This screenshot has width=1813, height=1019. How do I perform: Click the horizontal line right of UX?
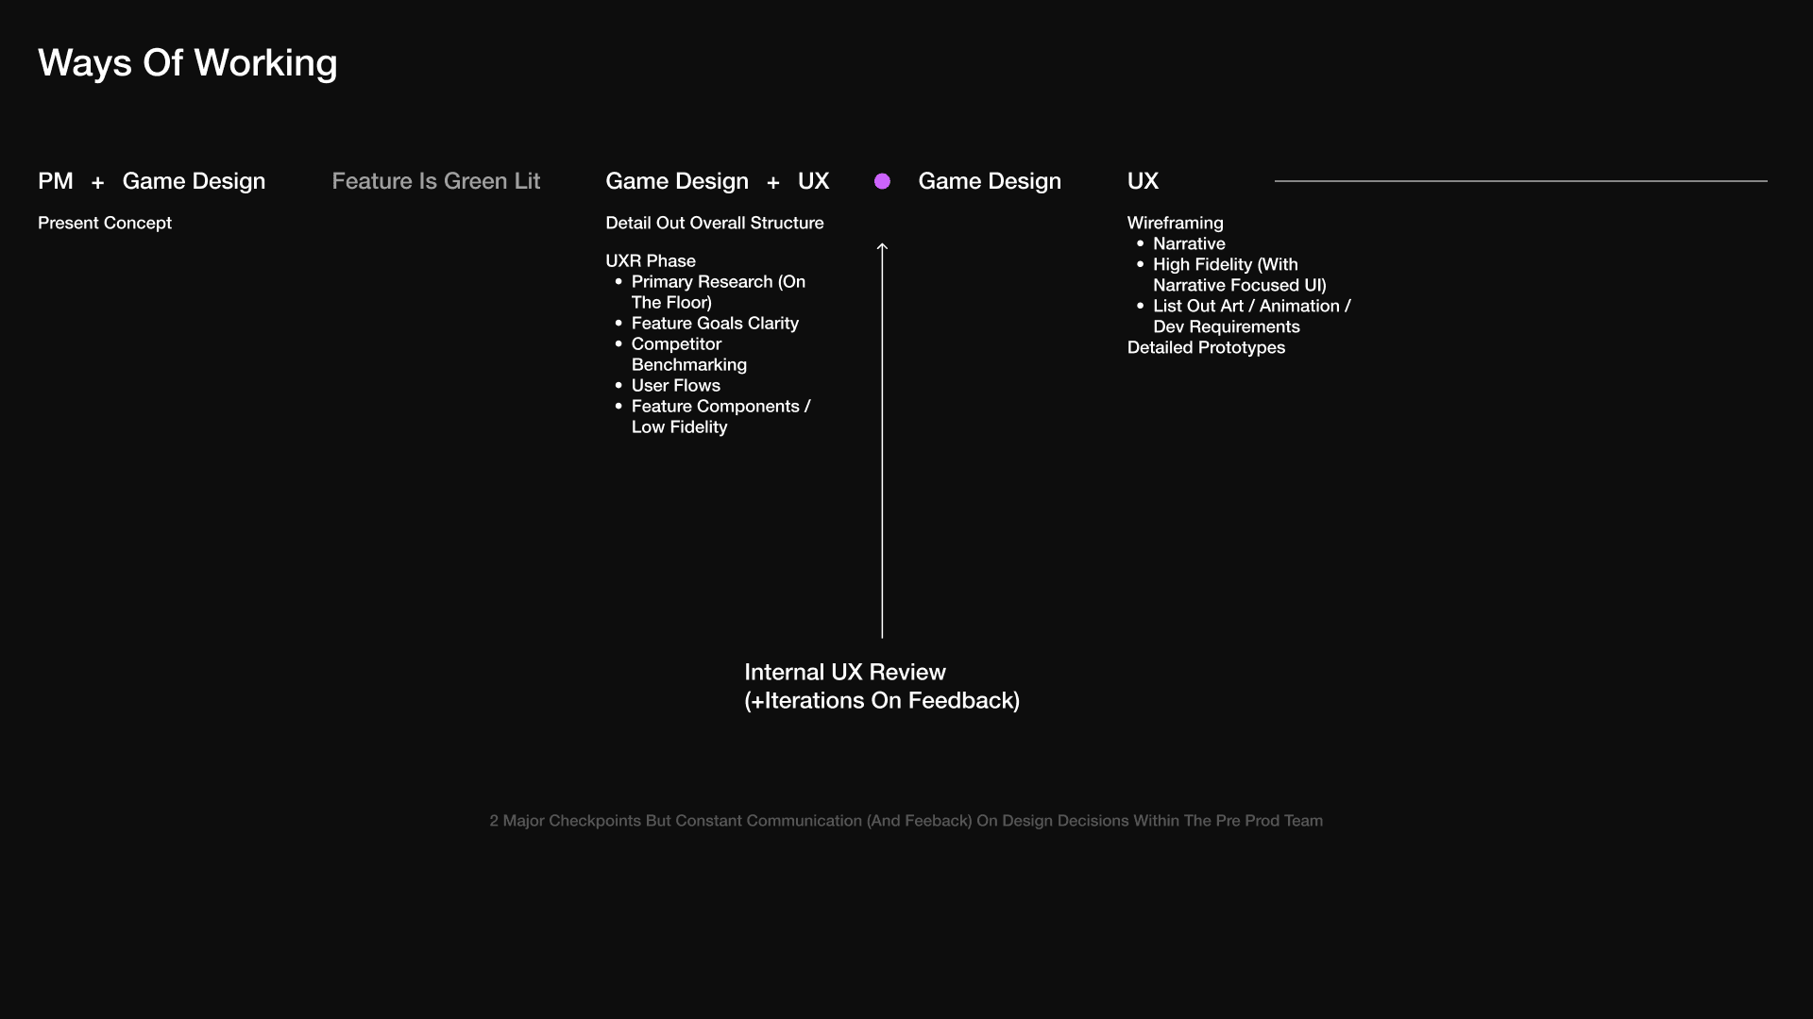click(1520, 180)
